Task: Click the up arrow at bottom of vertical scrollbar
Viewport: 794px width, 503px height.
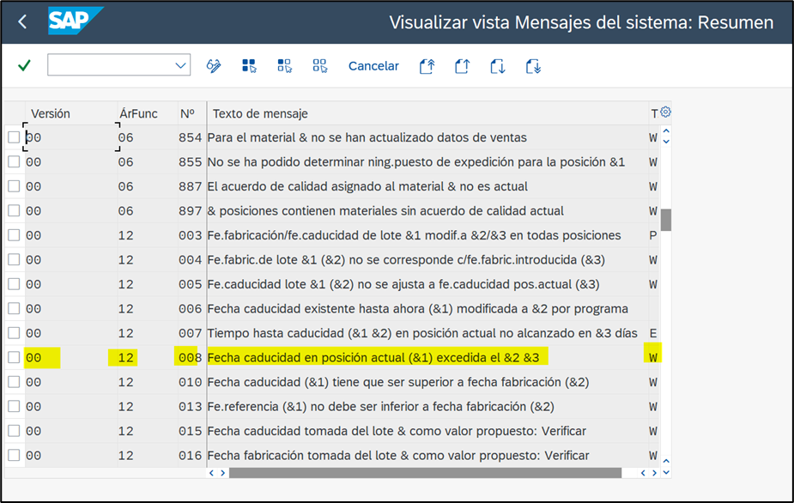Action: 666,461
